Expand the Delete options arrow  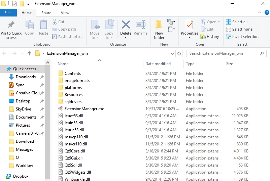[126, 38]
